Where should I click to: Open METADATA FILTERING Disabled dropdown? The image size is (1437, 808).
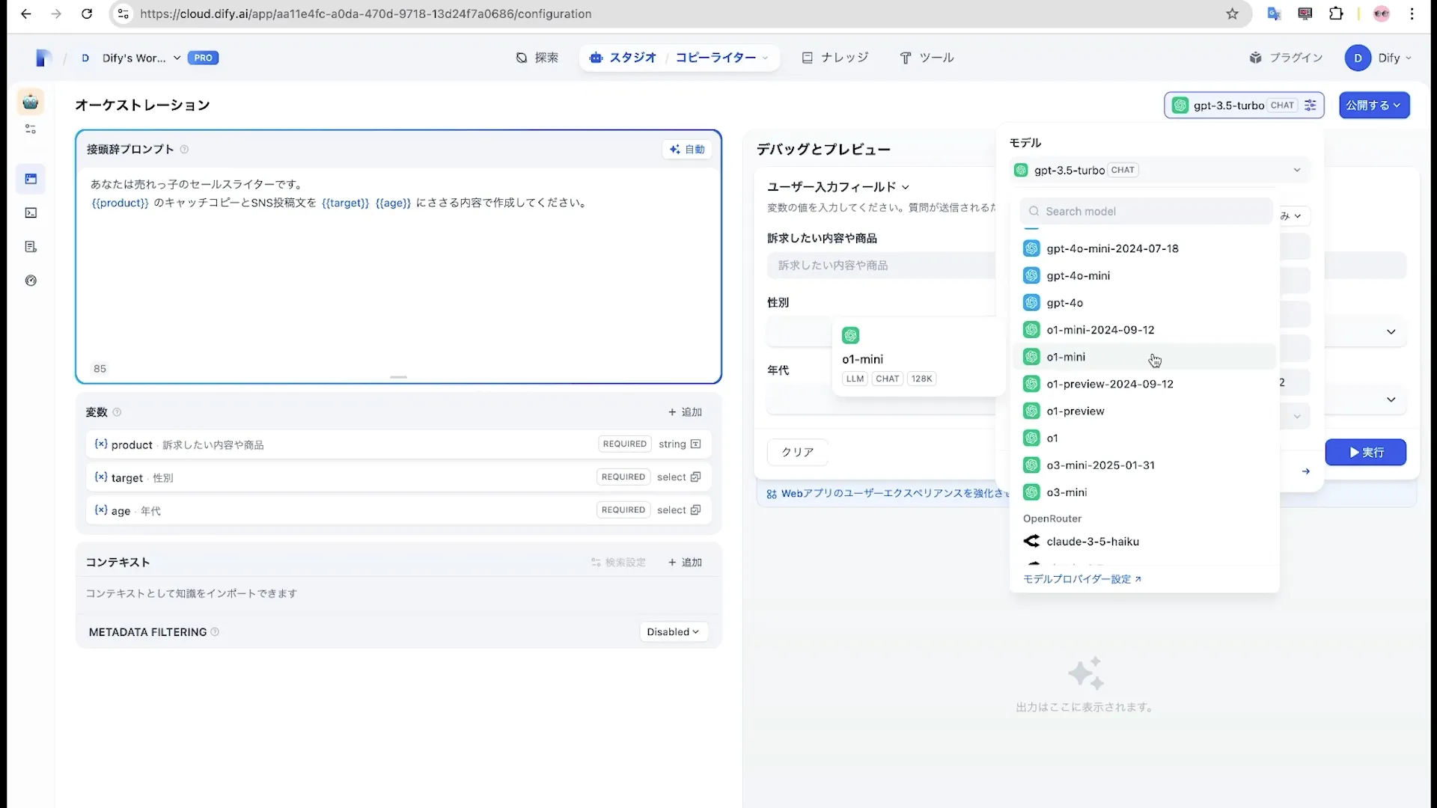(673, 632)
